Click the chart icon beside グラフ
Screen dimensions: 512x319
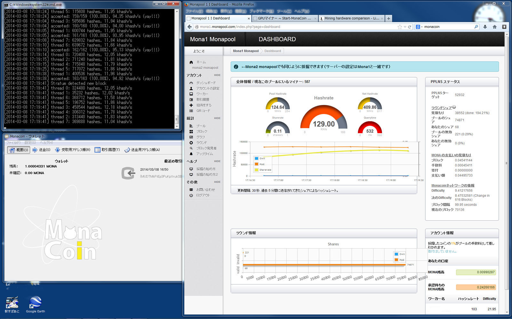[191, 137]
